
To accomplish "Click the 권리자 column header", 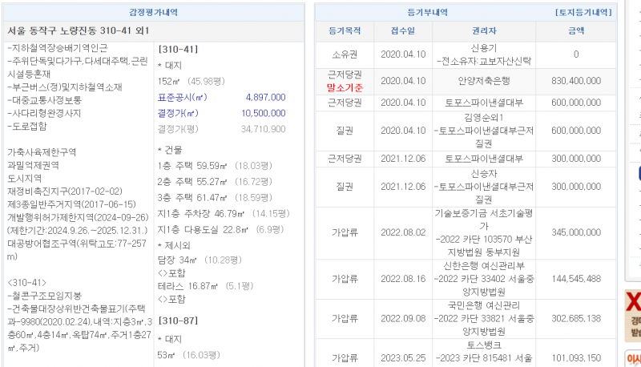I will 483,30.
